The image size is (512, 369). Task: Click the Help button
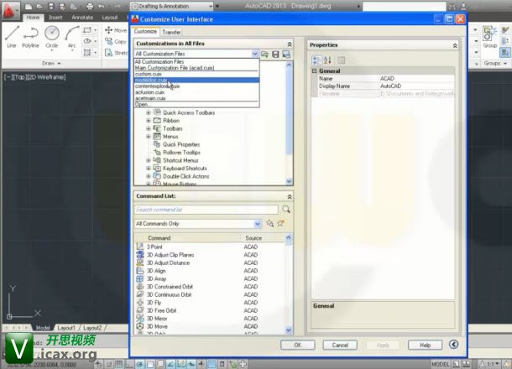[426, 345]
